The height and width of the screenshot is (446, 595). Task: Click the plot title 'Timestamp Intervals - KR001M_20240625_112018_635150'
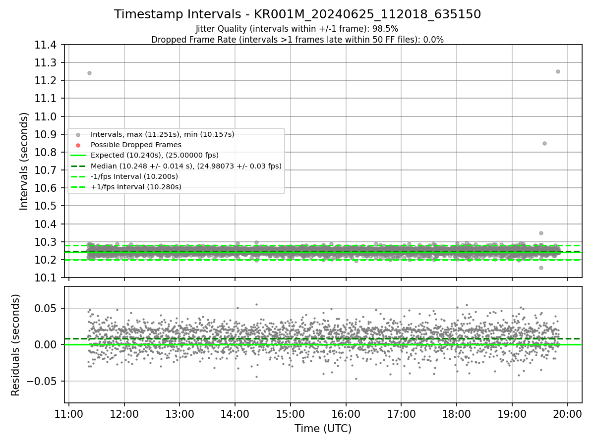coord(297,14)
